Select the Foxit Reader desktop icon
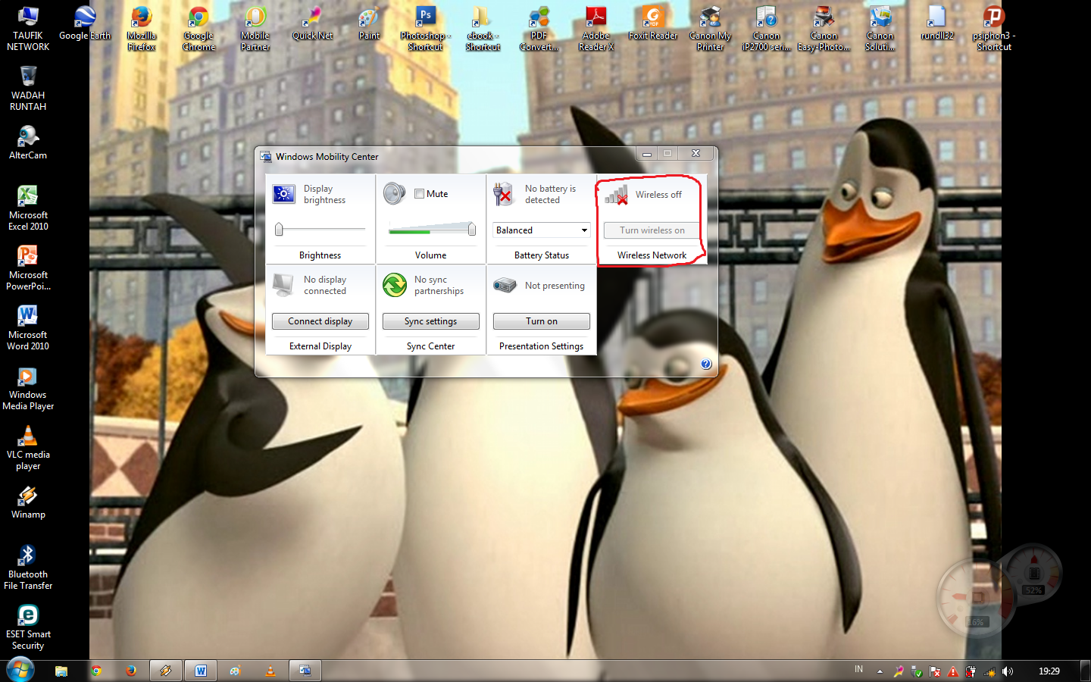This screenshot has width=1091, height=682. (653, 24)
